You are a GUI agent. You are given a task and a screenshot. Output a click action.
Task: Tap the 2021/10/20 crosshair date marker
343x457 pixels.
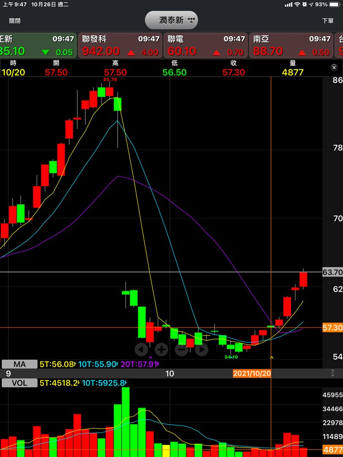pos(251,373)
